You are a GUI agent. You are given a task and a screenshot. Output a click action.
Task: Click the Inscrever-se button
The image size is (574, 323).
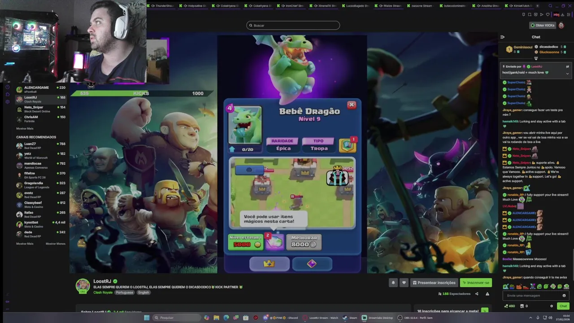476,283
